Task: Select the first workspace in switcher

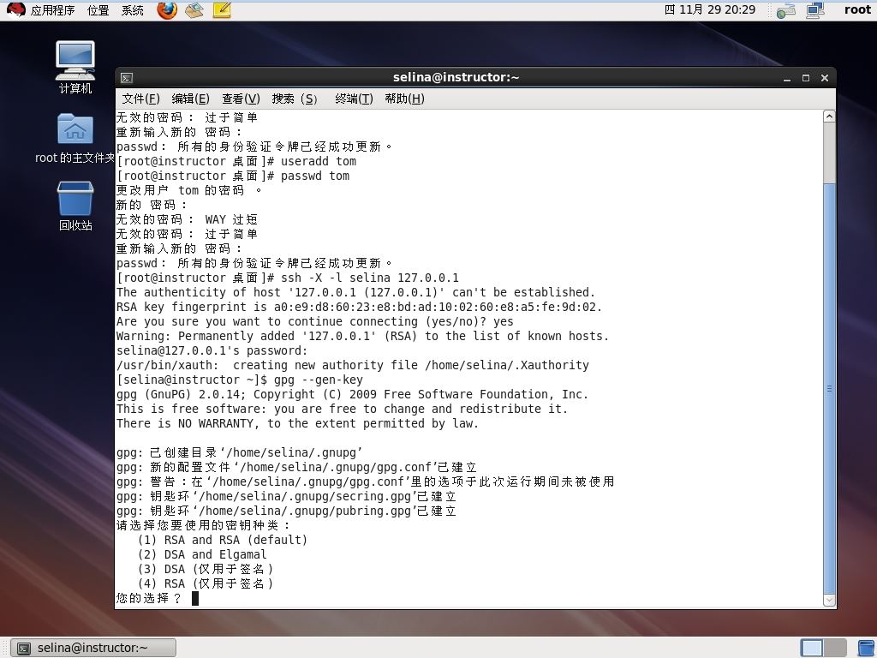Action: click(812, 648)
